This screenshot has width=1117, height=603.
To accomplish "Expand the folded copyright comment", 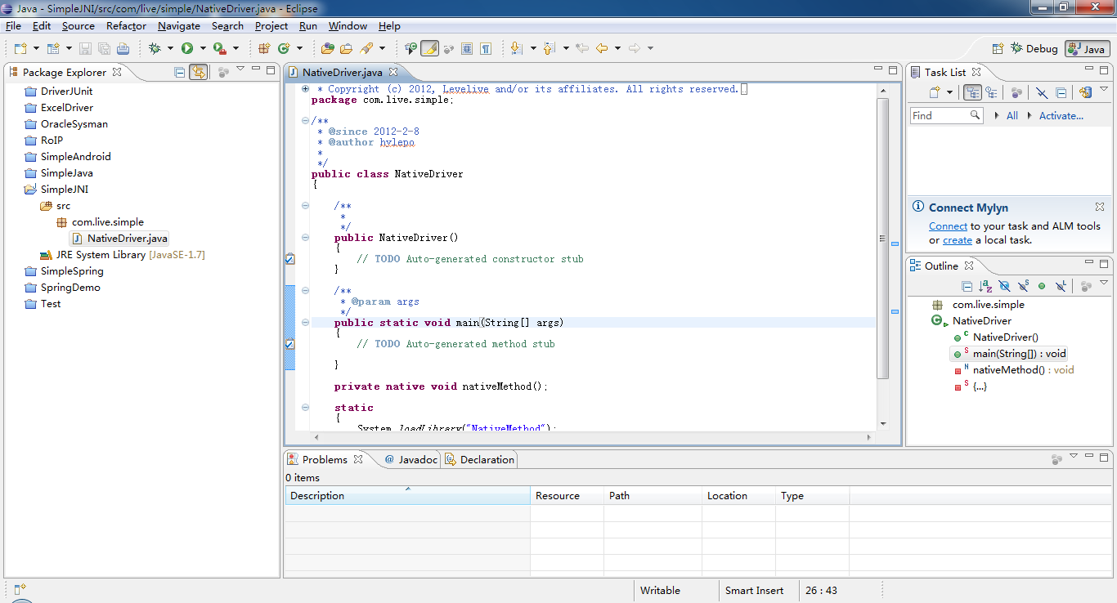I will [305, 89].
